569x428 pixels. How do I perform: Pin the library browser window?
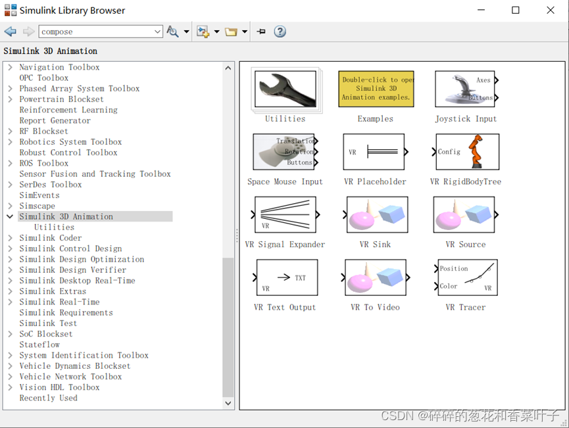click(261, 32)
